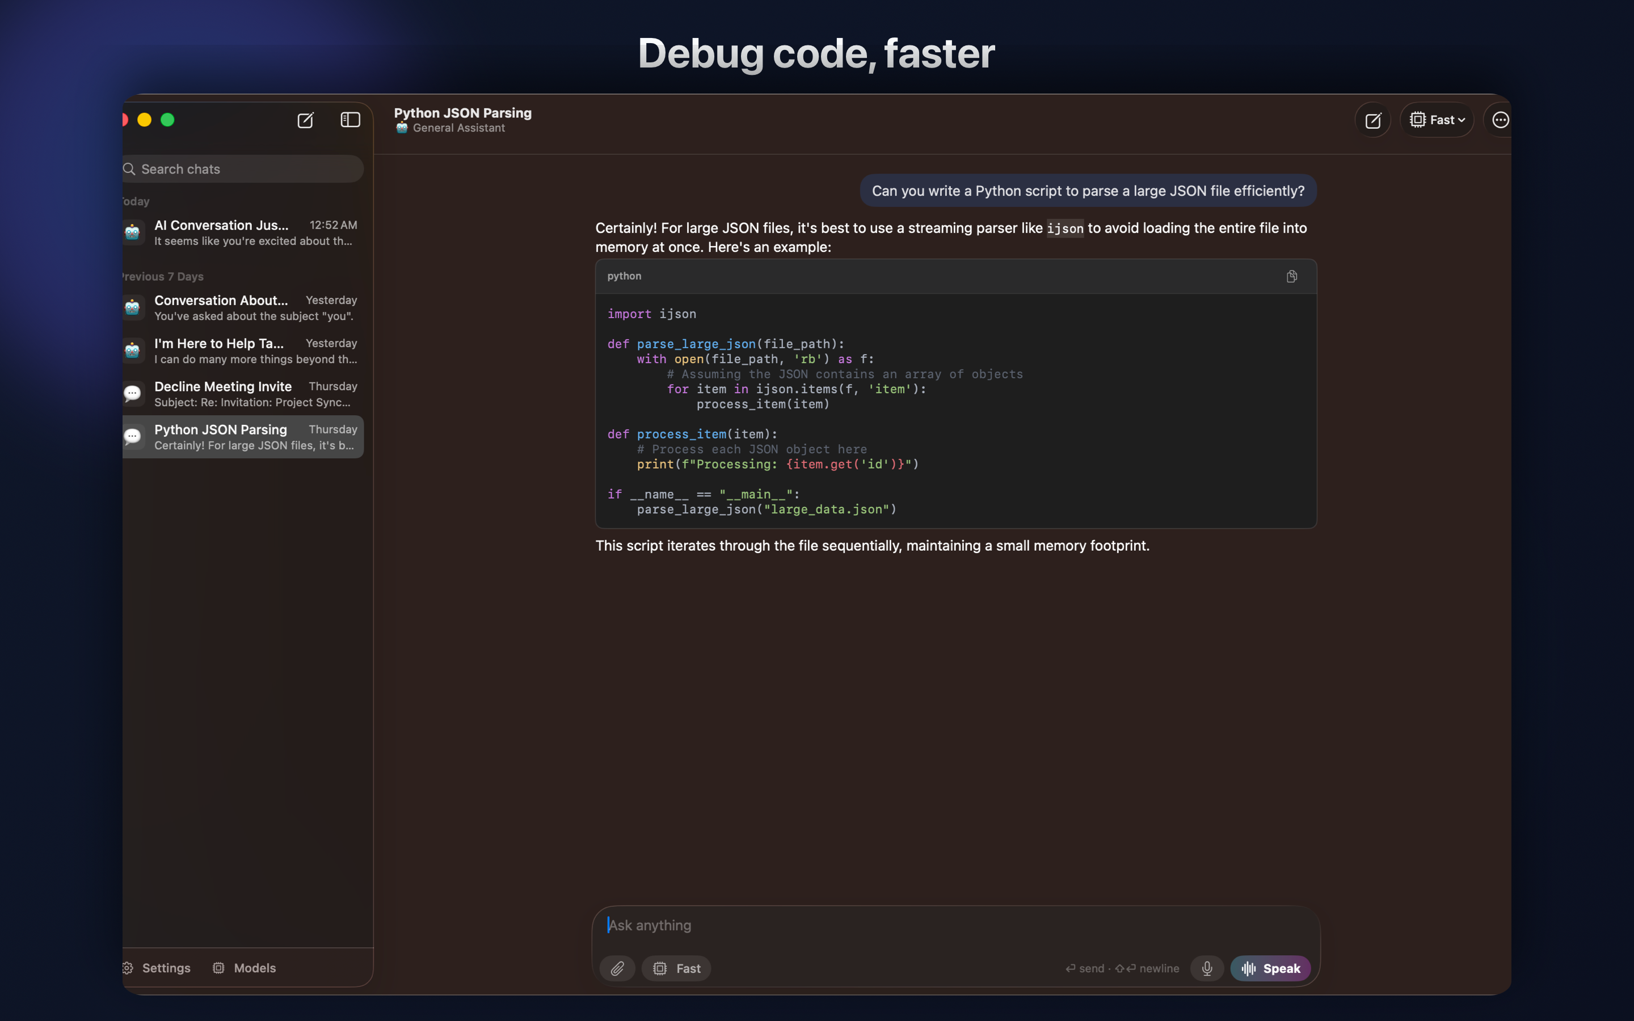Click the parse_large_json("large_data.json") line
The width and height of the screenshot is (1634, 1021).
click(x=767, y=510)
